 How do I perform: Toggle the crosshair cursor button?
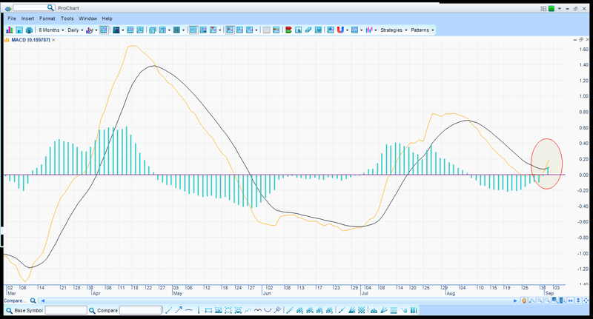[193, 30]
